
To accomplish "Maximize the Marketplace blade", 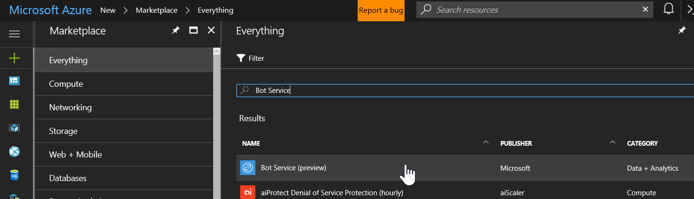I will (193, 31).
